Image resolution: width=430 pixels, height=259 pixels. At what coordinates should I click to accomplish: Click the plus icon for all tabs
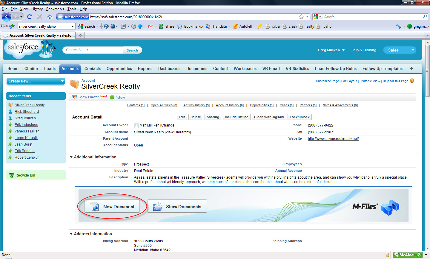411,69
